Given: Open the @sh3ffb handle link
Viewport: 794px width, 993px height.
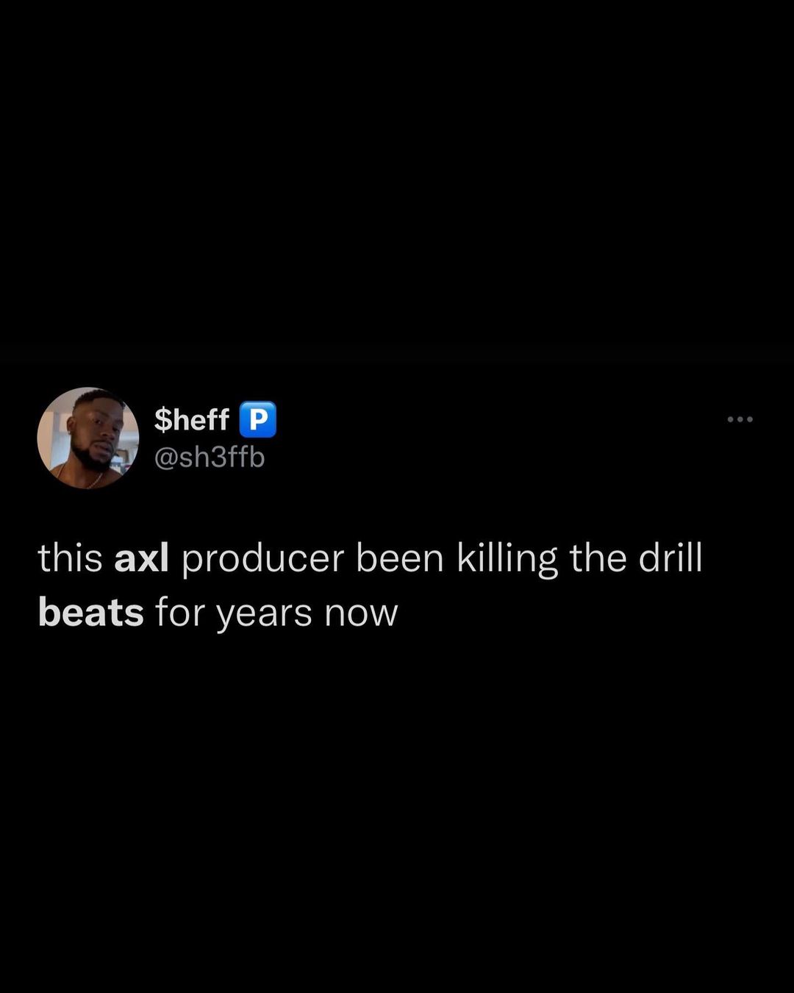Looking at the screenshot, I should (x=209, y=458).
